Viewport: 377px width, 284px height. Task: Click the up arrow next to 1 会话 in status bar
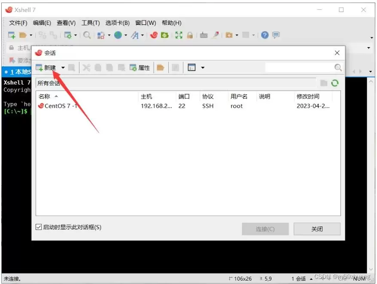coord(311,279)
